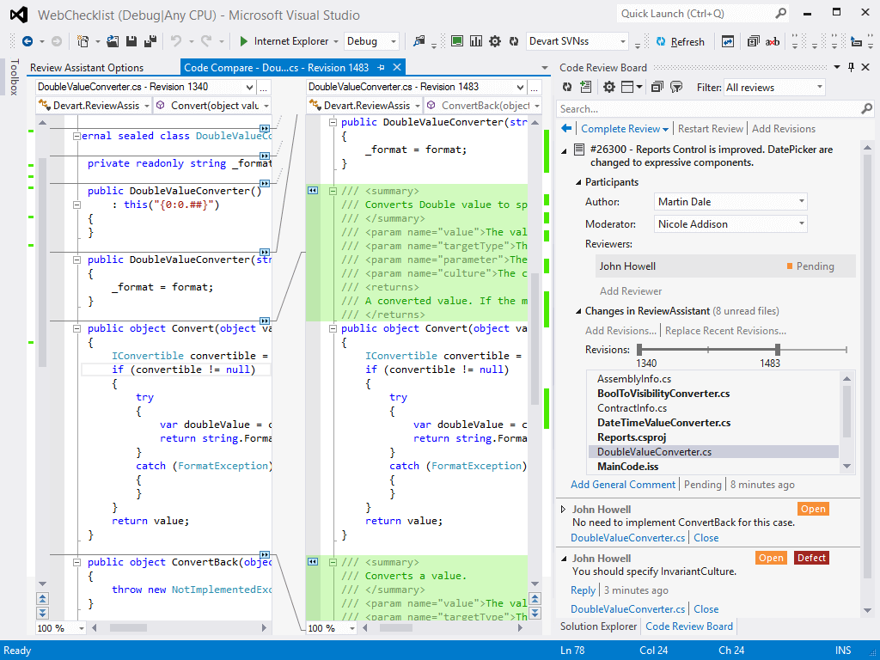
Task: Select BoolToVisibilityConverter.cs in the file list
Action: 663,394
